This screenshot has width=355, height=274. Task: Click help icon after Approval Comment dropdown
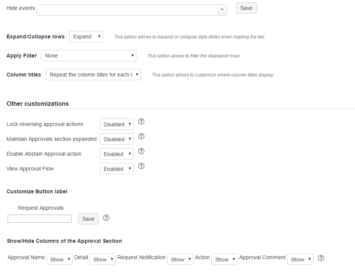[321, 258]
